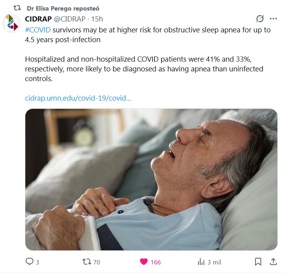Open the cidrap.umn.edu article link
284x273 pixels.
click(78, 98)
